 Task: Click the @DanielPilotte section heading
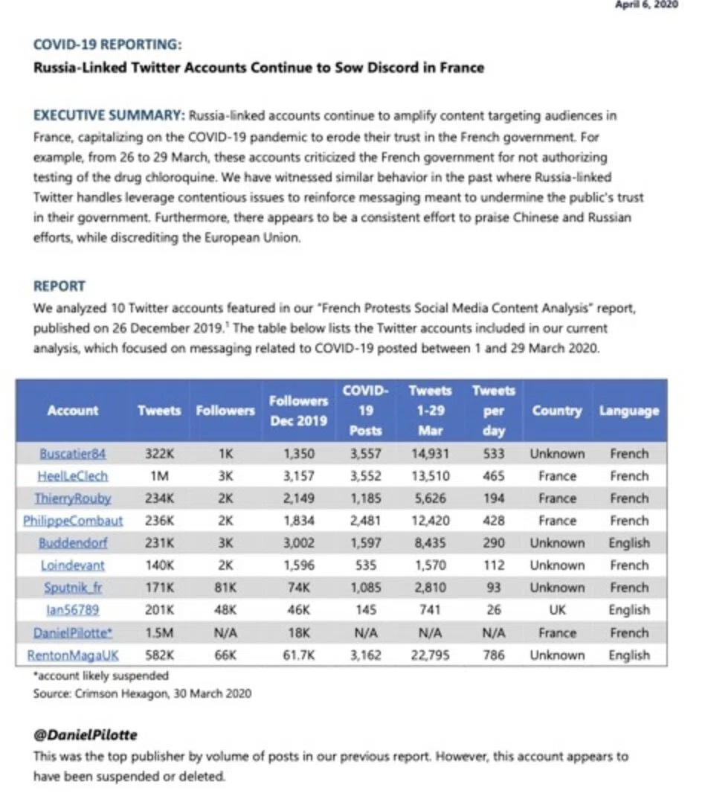click(86, 735)
